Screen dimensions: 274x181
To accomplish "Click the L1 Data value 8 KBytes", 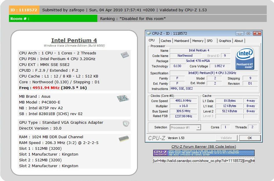I will pyautogui.click(x=229, y=101).
